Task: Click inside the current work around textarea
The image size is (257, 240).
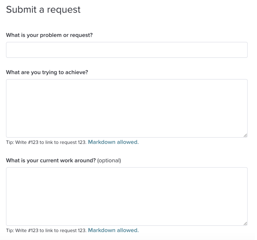Action: pyautogui.click(x=127, y=196)
